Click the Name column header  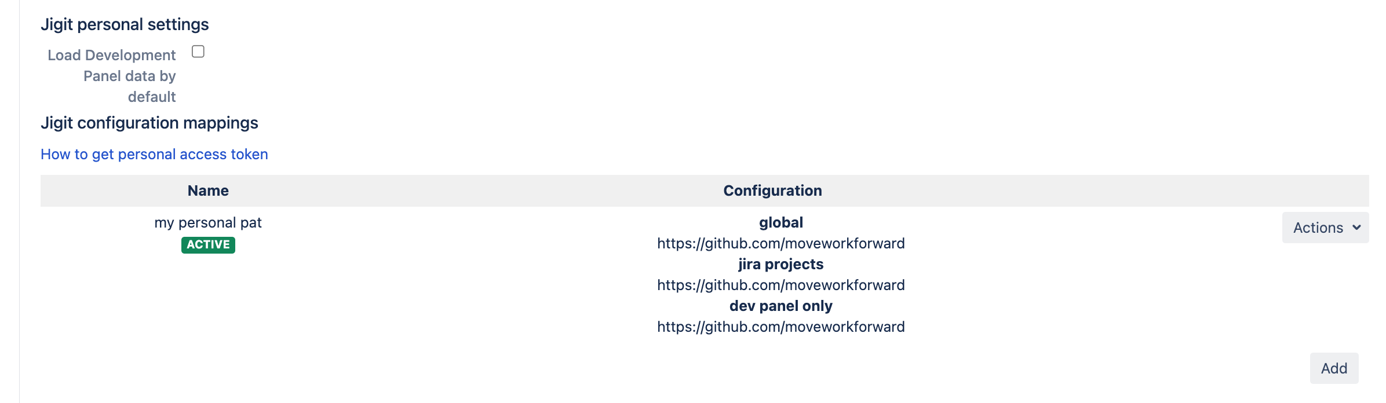[208, 191]
